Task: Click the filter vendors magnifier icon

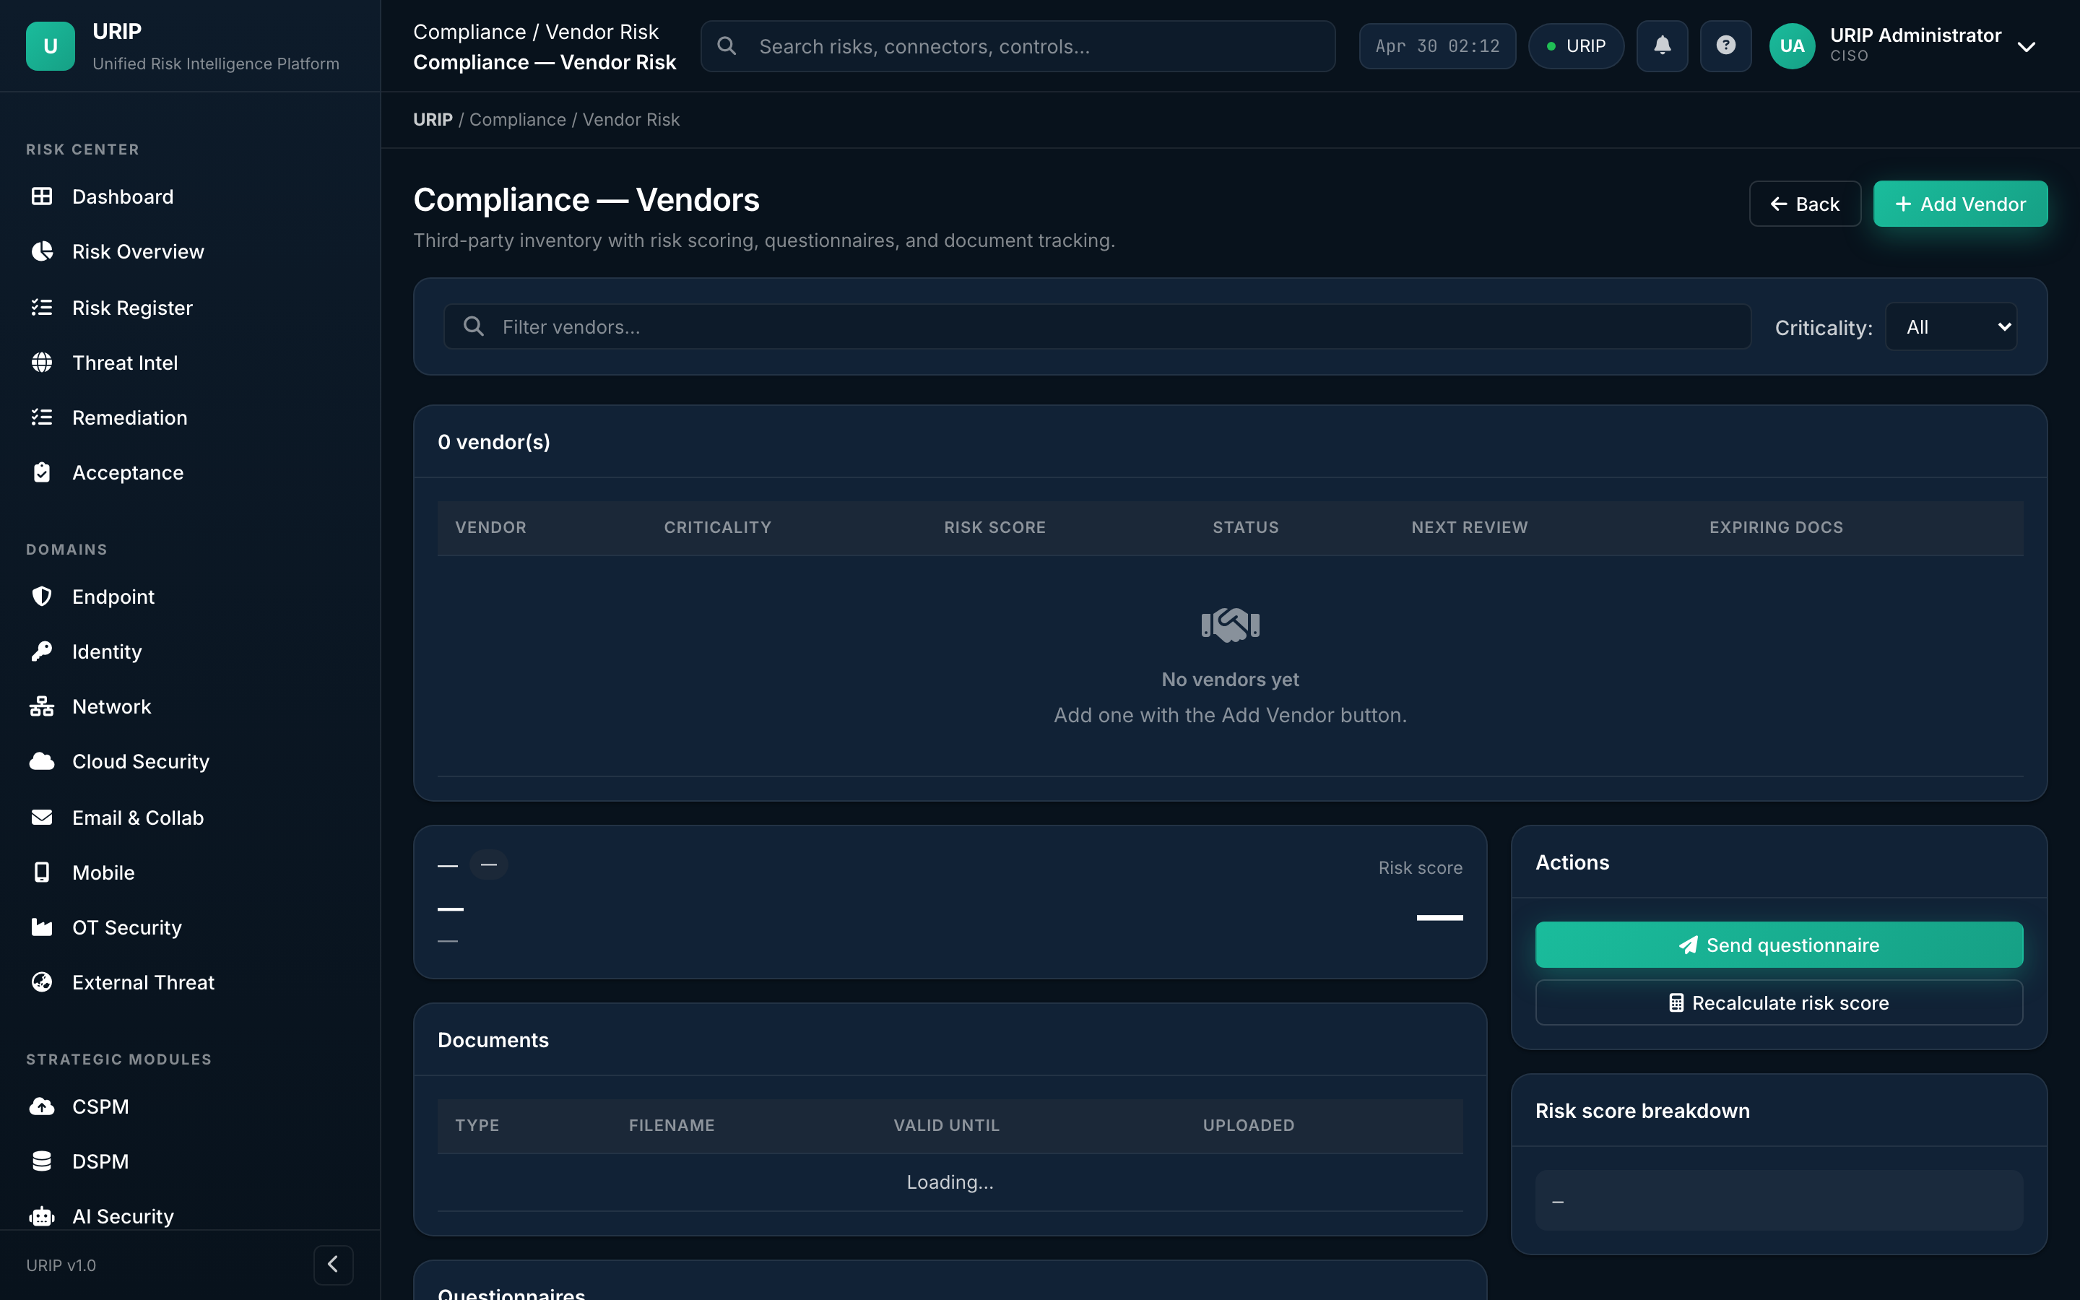Action: click(x=474, y=326)
